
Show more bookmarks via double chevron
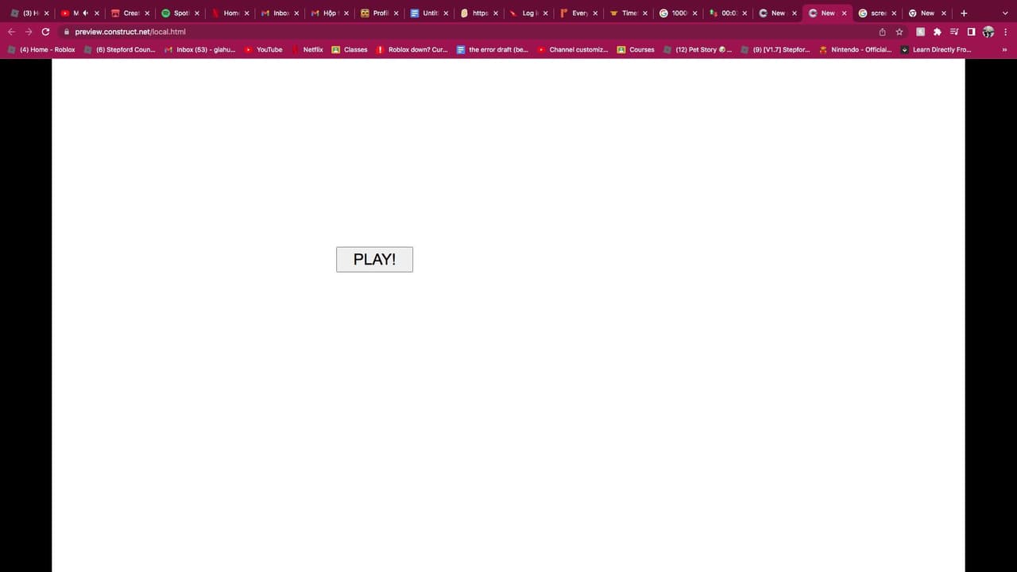coord(1004,49)
